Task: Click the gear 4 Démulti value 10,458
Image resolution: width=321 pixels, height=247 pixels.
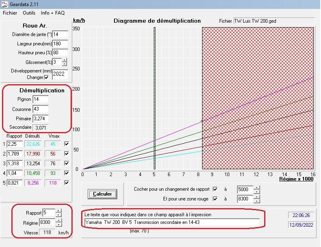Action: pos(33,173)
